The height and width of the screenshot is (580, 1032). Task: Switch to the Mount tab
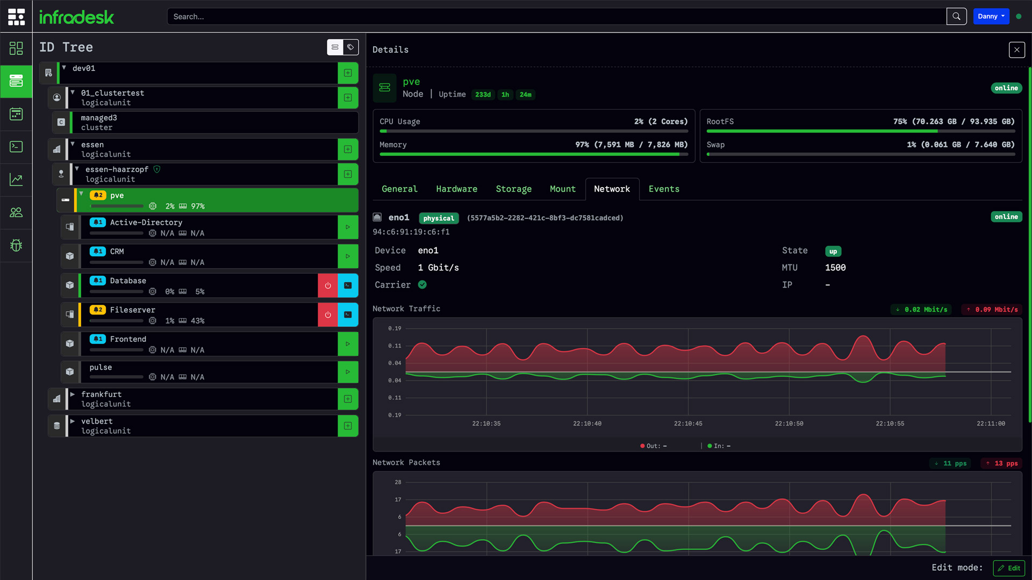click(x=563, y=189)
